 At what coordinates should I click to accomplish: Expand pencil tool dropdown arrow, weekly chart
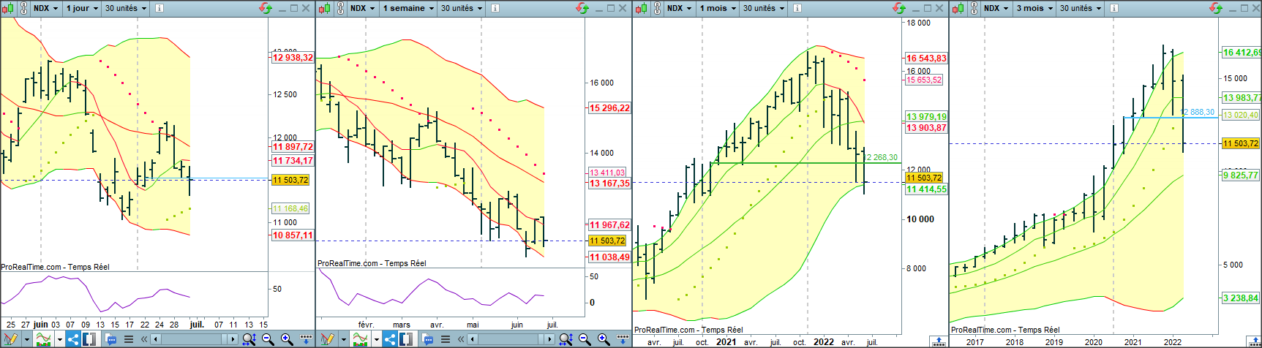344,339
